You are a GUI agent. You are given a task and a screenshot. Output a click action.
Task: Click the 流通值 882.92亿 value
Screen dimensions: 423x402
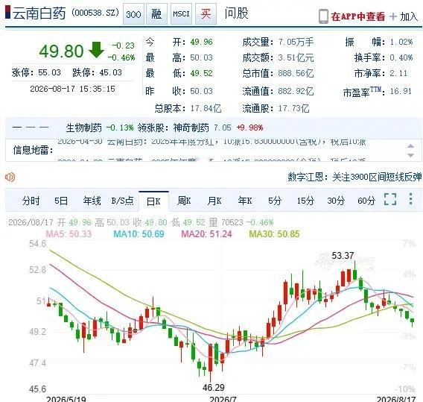[296, 91]
